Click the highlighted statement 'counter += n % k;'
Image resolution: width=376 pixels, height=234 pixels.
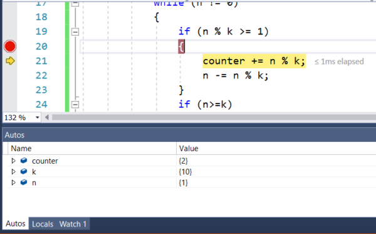tap(254, 61)
